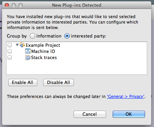Screen dimensions: 154x127
Task: Click the New Plug-ins Detected title bar
Action: click(x=77, y=5)
